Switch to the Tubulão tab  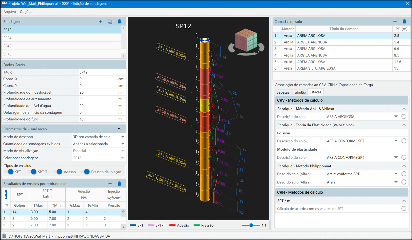point(299,92)
